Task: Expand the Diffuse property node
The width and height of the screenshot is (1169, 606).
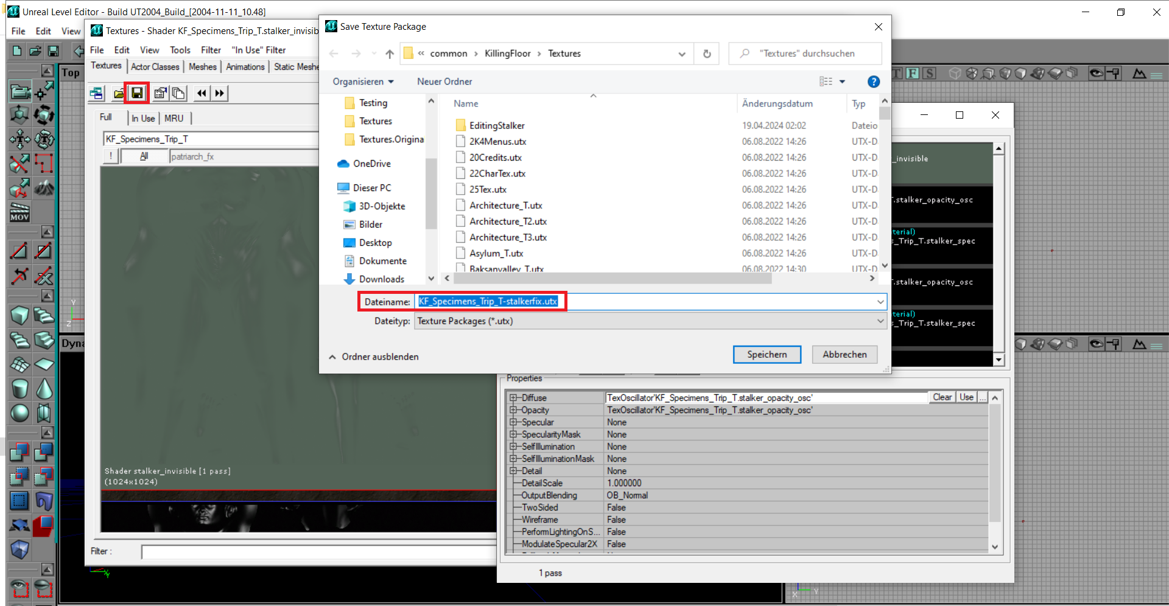Action: click(x=513, y=398)
